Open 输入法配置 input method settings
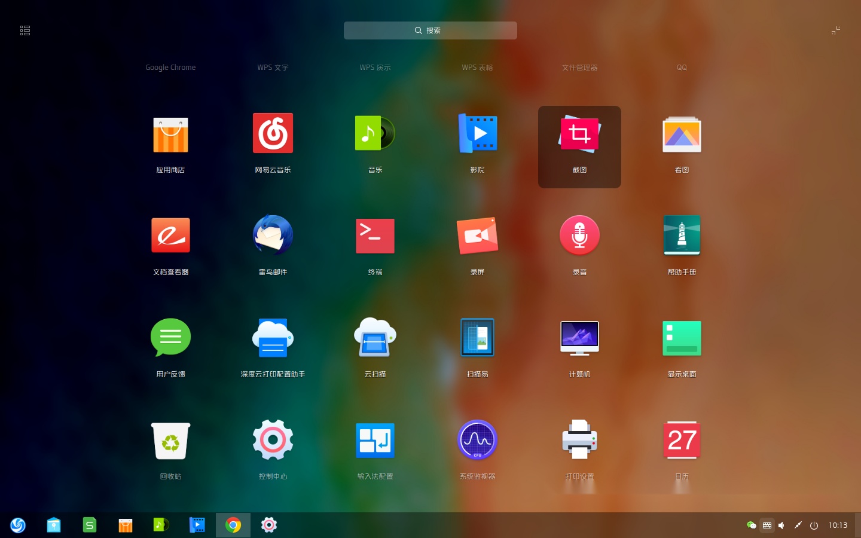The height and width of the screenshot is (538, 861). (x=375, y=440)
